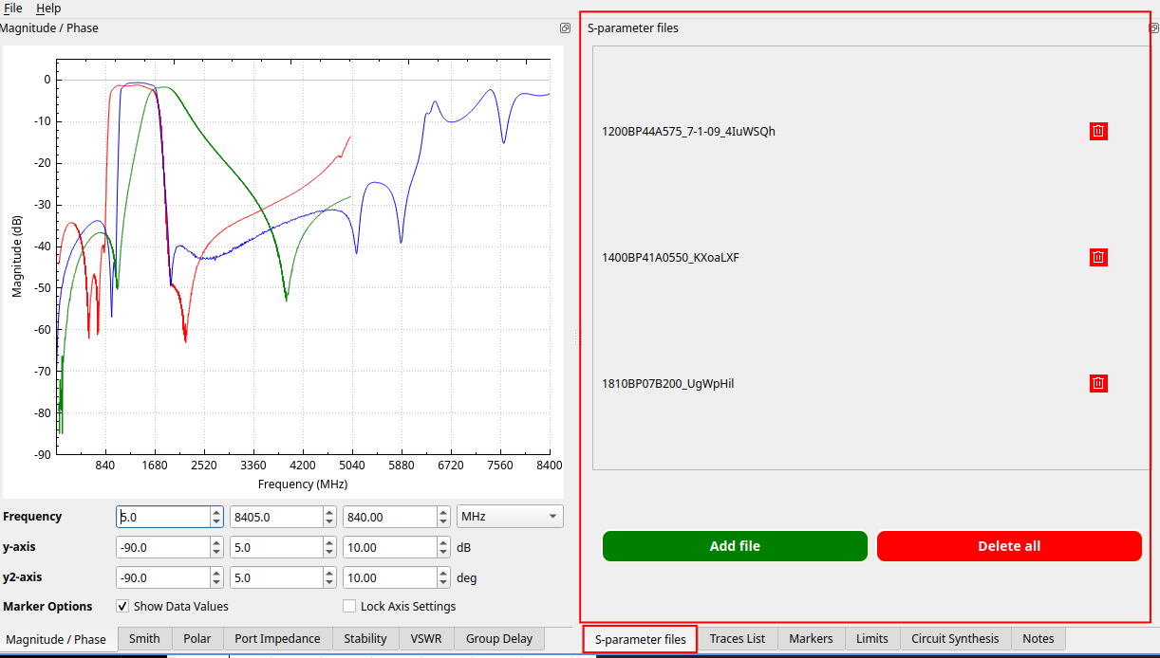1160x658 pixels.
Task: Open the MHz frequency unit dropdown
Action: coord(510,517)
